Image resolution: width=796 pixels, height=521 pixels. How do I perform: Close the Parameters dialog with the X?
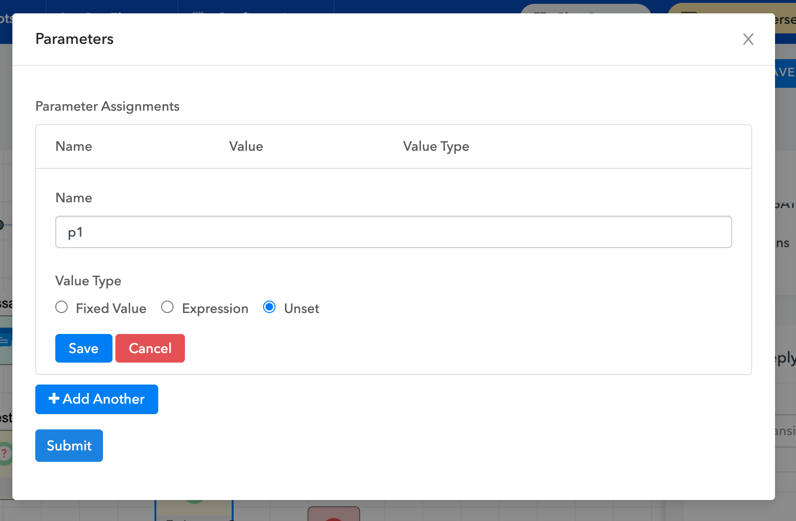[x=748, y=39]
